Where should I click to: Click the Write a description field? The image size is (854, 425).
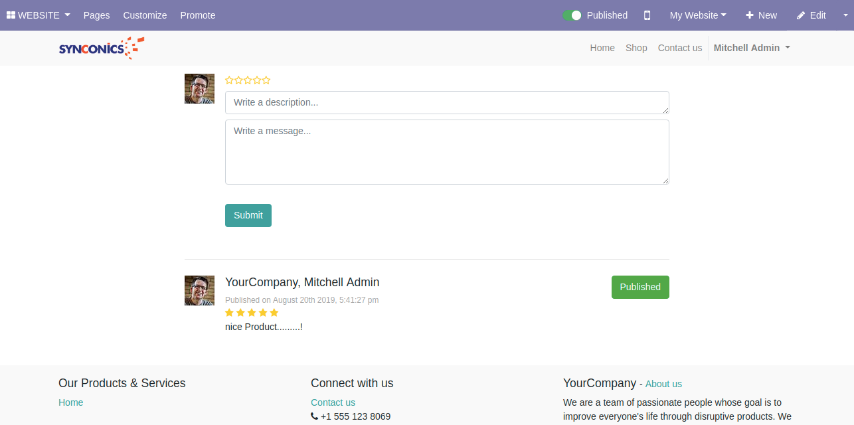point(446,102)
